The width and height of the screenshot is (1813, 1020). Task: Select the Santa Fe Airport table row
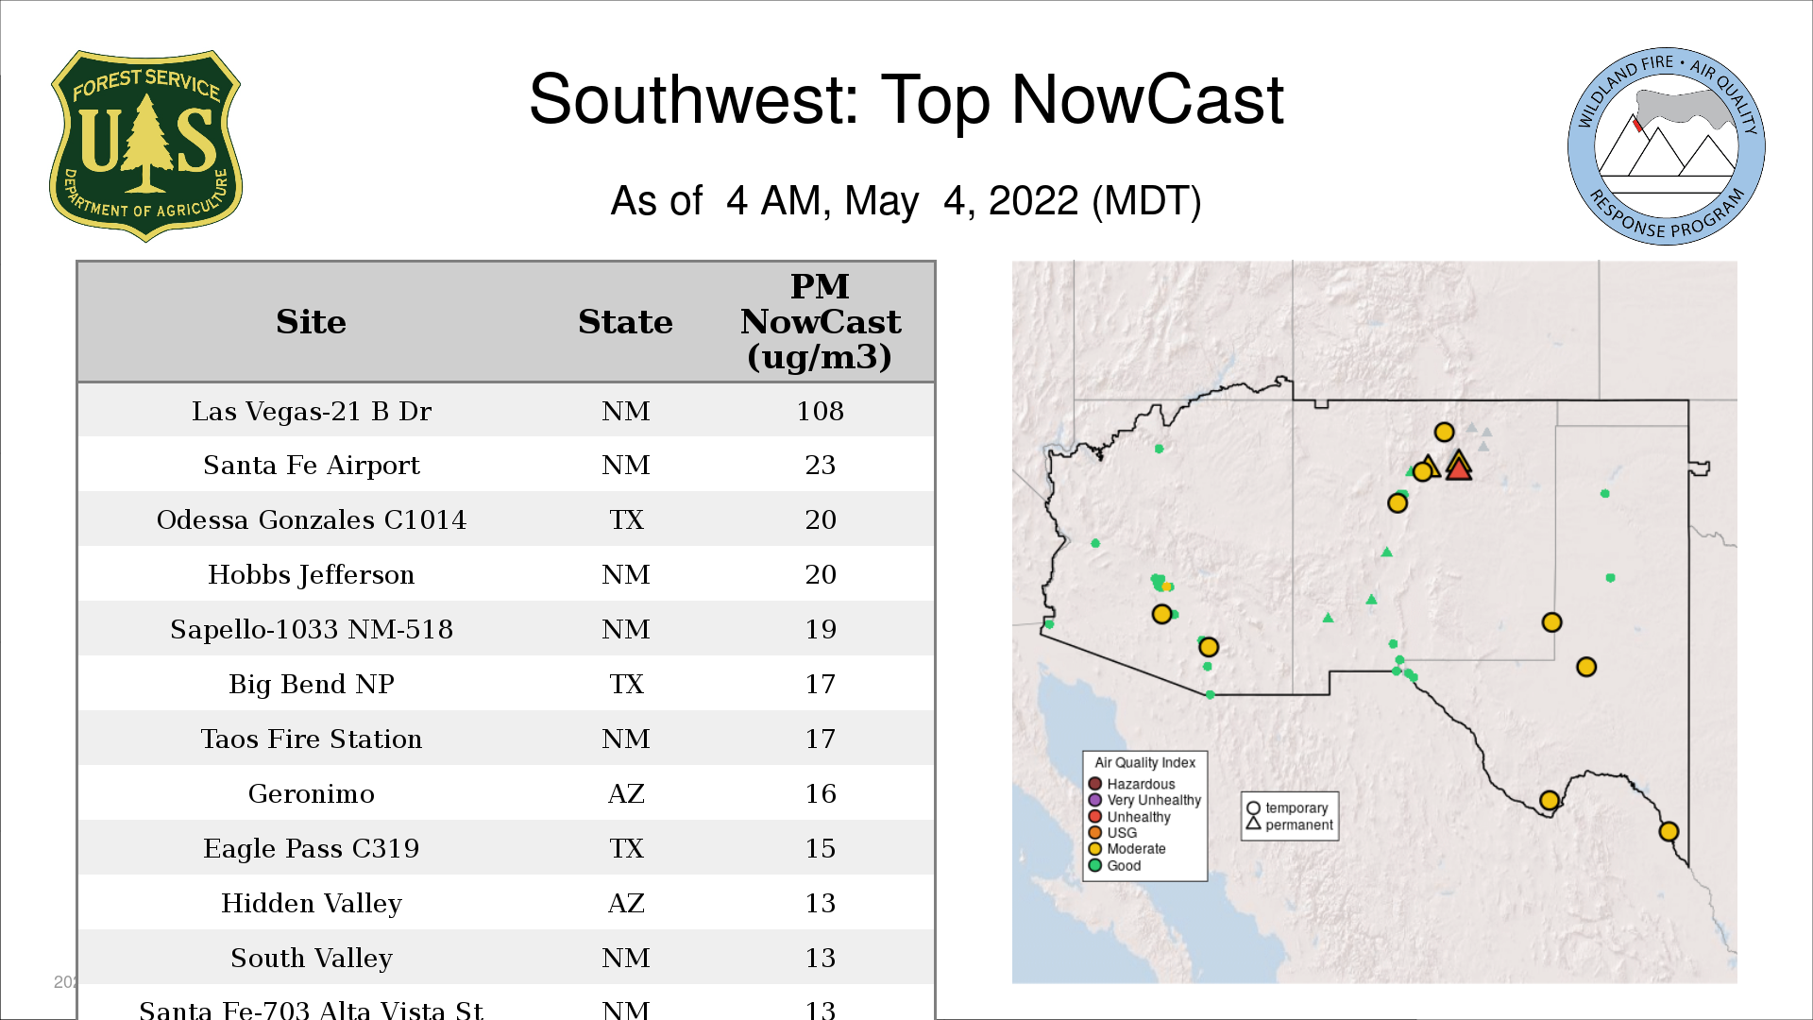point(312,465)
